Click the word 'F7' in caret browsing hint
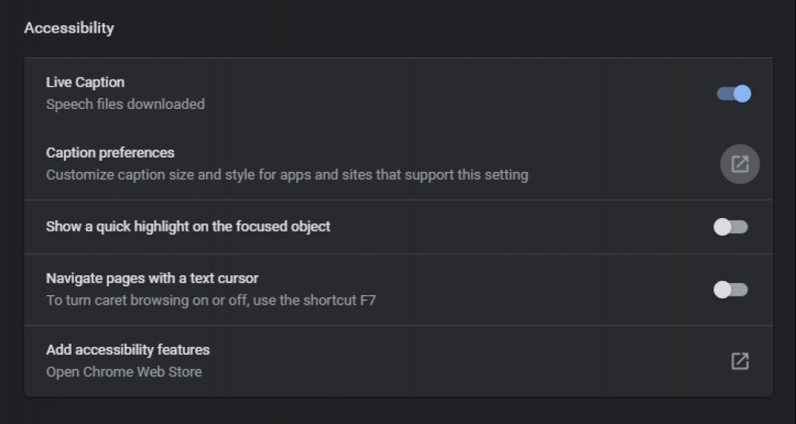This screenshot has width=796, height=424. point(368,300)
